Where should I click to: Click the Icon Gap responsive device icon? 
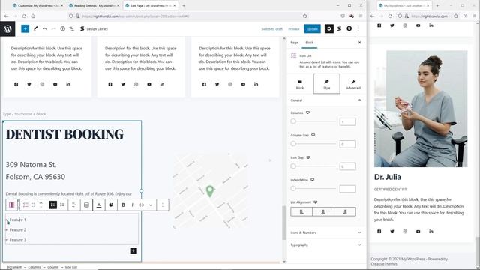(308, 157)
